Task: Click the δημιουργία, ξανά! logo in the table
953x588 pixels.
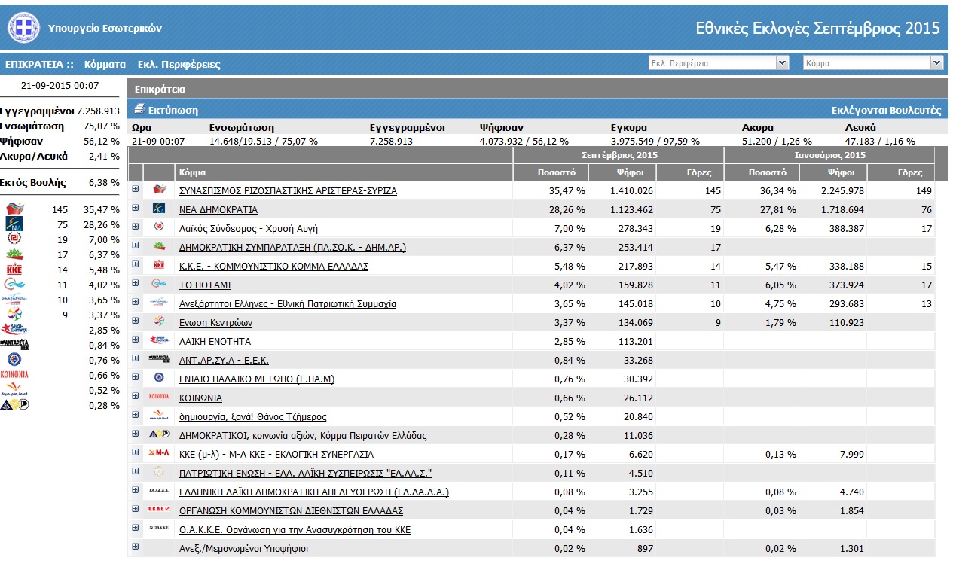Action: pyautogui.click(x=159, y=415)
